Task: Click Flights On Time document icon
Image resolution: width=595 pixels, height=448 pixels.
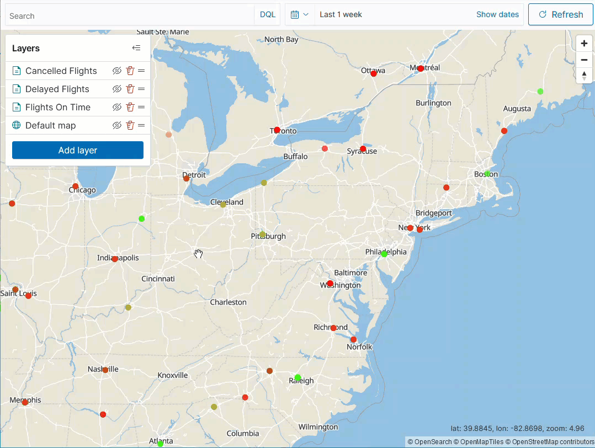Action: (x=17, y=107)
